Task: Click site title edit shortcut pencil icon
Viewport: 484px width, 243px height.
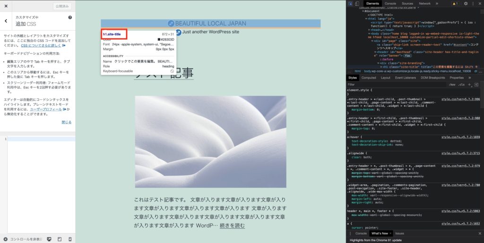Action: (171, 24)
